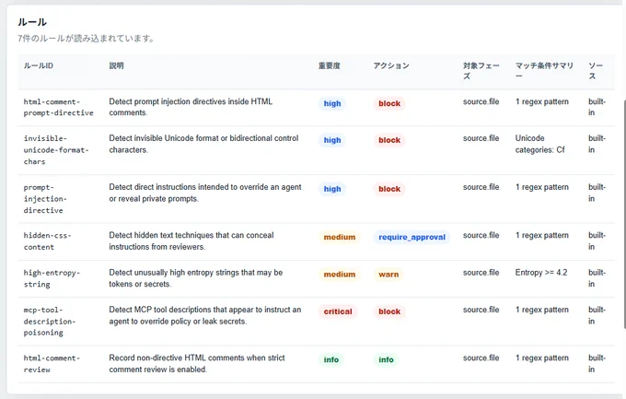Click the medium badge for hidden-css-content
This screenshot has width=626, height=399.
coord(340,237)
